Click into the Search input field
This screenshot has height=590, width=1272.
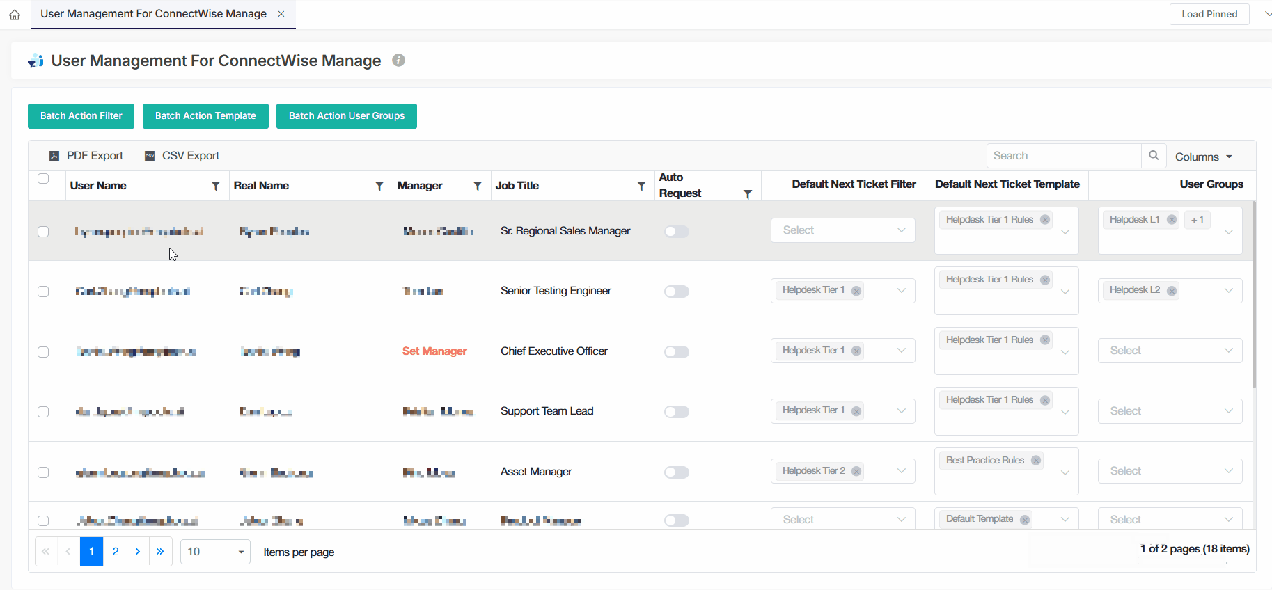(1063, 156)
